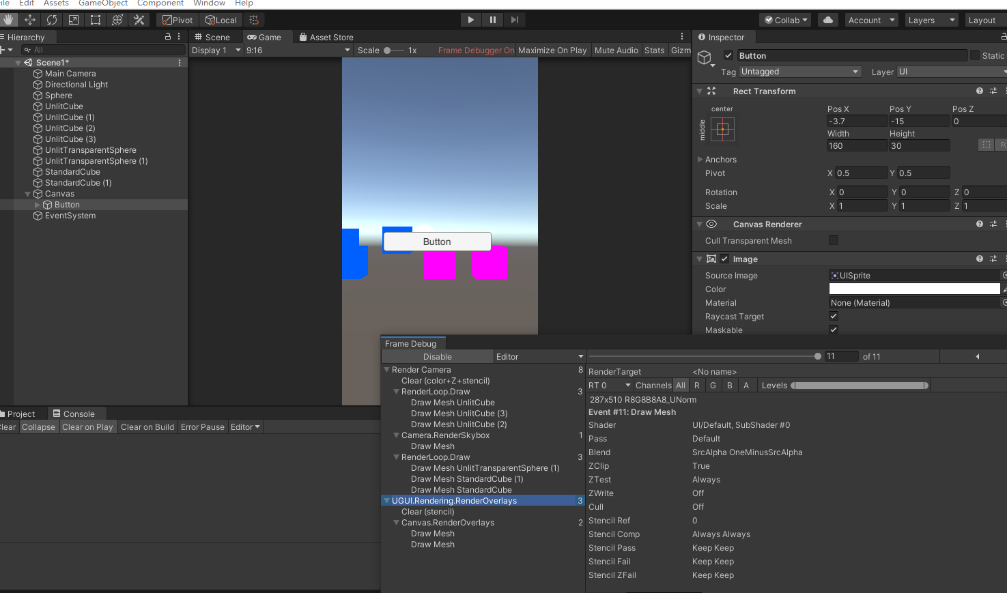Enable Cull Transparent Mesh checkbox

tap(833, 240)
